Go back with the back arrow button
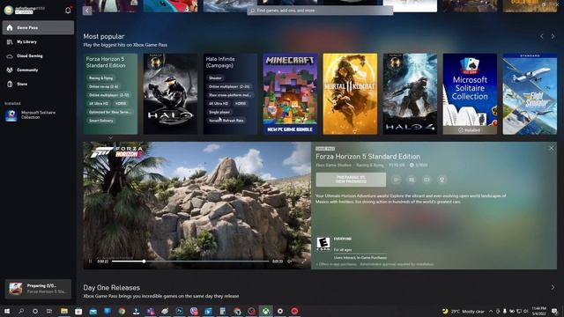The height and width of the screenshot is (317, 564). coord(87,11)
